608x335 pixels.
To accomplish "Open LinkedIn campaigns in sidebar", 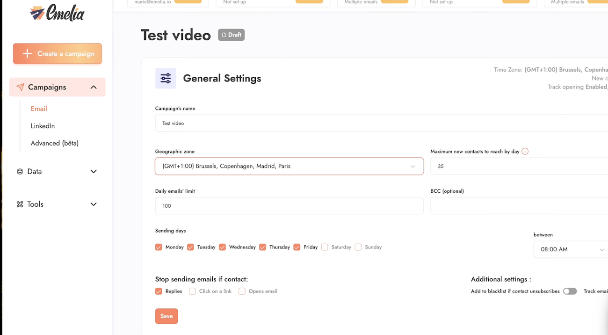I will coord(43,126).
